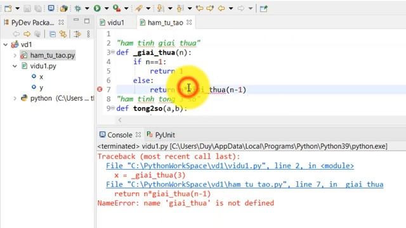Click the greyed Forward navigation arrow
The image size is (406, 228).
tap(241, 8)
